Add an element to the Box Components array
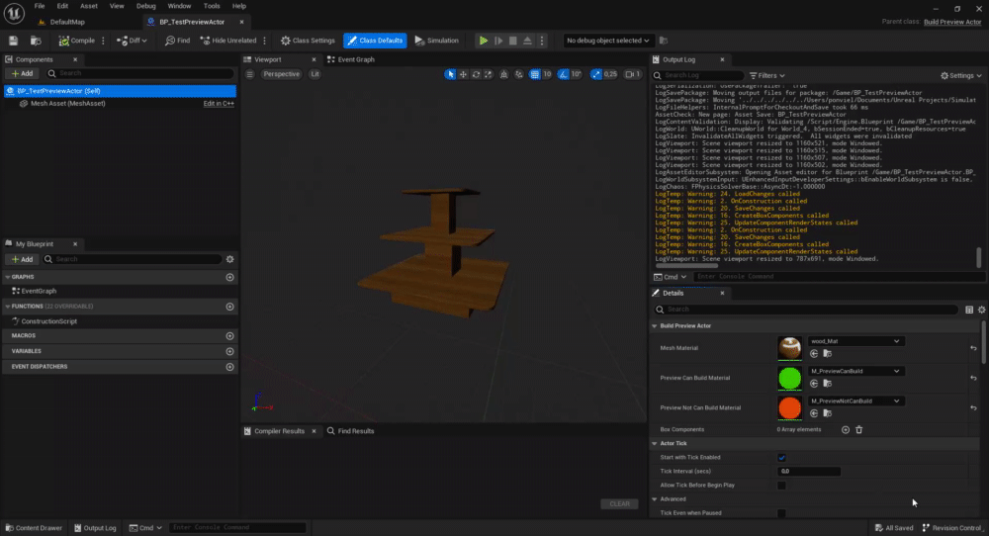989x536 pixels. [x=845, y=429]
